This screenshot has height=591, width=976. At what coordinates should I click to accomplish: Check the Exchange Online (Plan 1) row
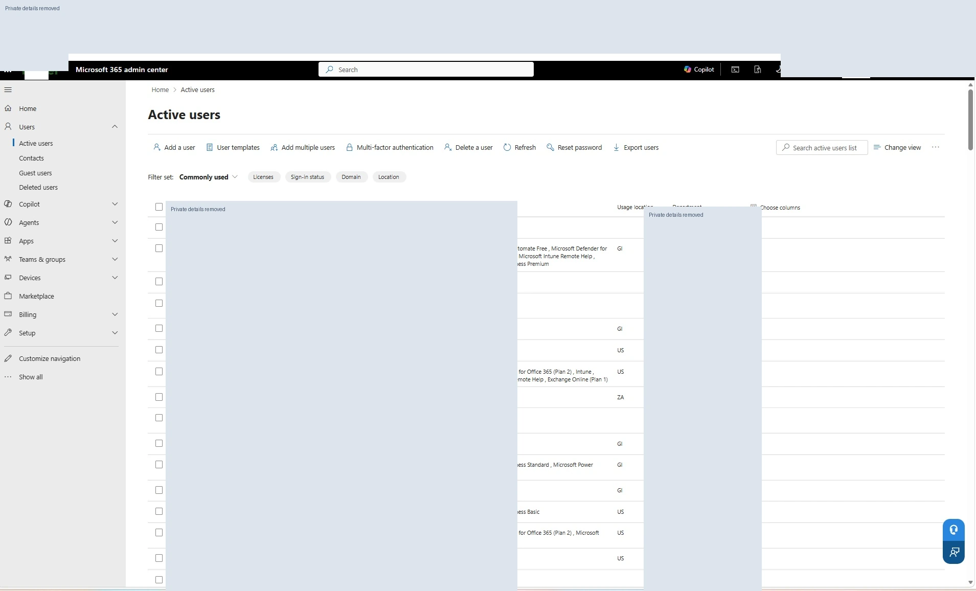[159, 372]
